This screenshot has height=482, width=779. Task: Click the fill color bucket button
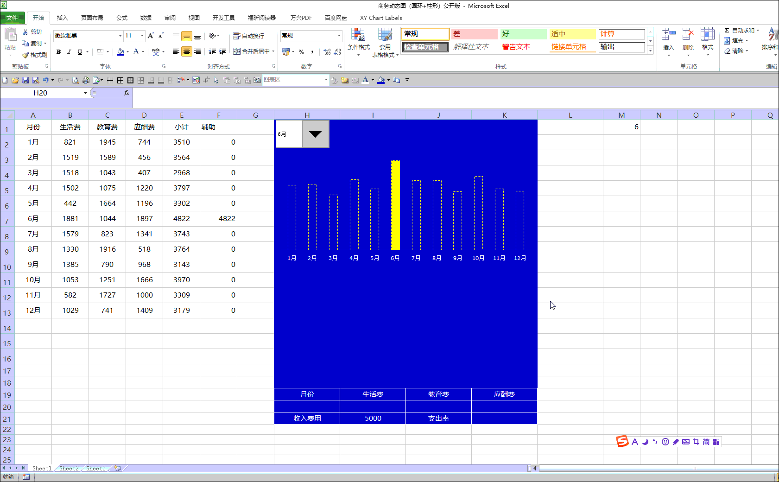pos(120,51)
